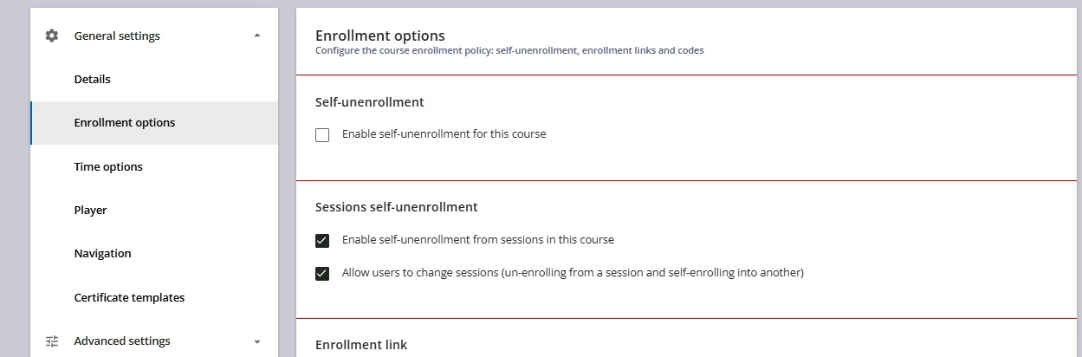Screen dimensions: 1082x357
Task: Click the Advanced settings section title
Action: coord(122,341)
